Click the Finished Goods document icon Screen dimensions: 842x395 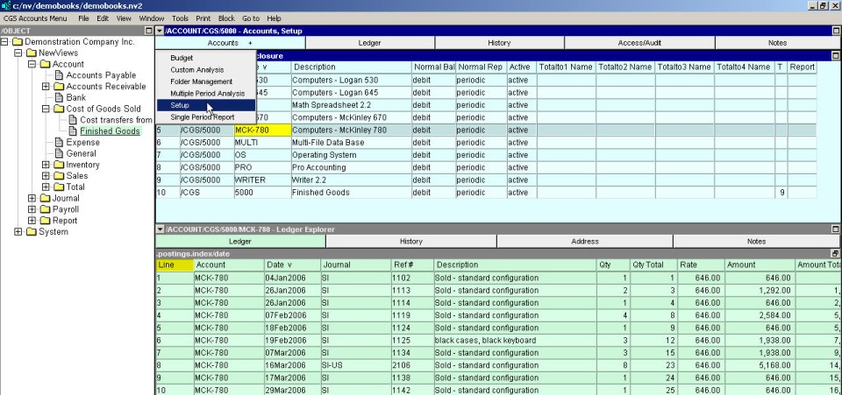(73, 131)
